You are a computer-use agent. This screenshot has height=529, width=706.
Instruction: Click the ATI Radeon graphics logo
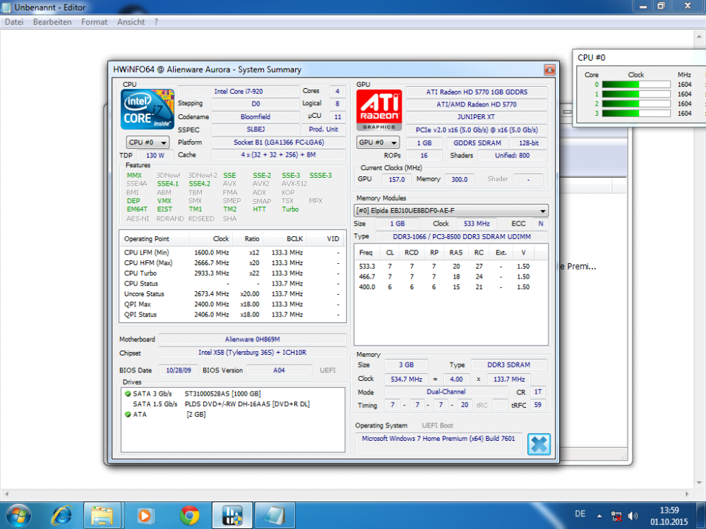[x=378, y=109]
